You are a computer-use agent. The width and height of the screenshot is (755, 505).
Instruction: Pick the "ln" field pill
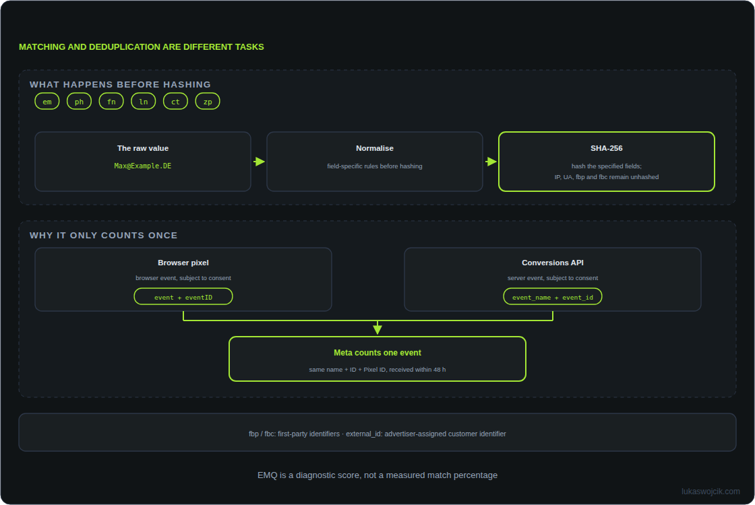coord(144,102)
